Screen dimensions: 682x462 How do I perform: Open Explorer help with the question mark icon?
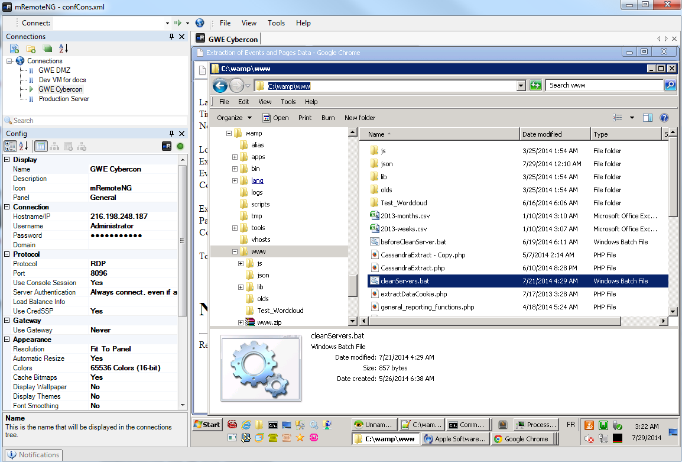pos(664,118)
